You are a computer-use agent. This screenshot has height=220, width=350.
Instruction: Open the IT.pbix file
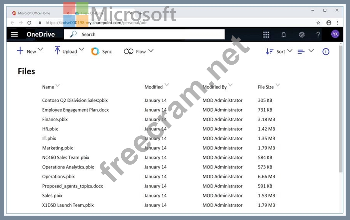pyautogui.click(x=49, y=138)
